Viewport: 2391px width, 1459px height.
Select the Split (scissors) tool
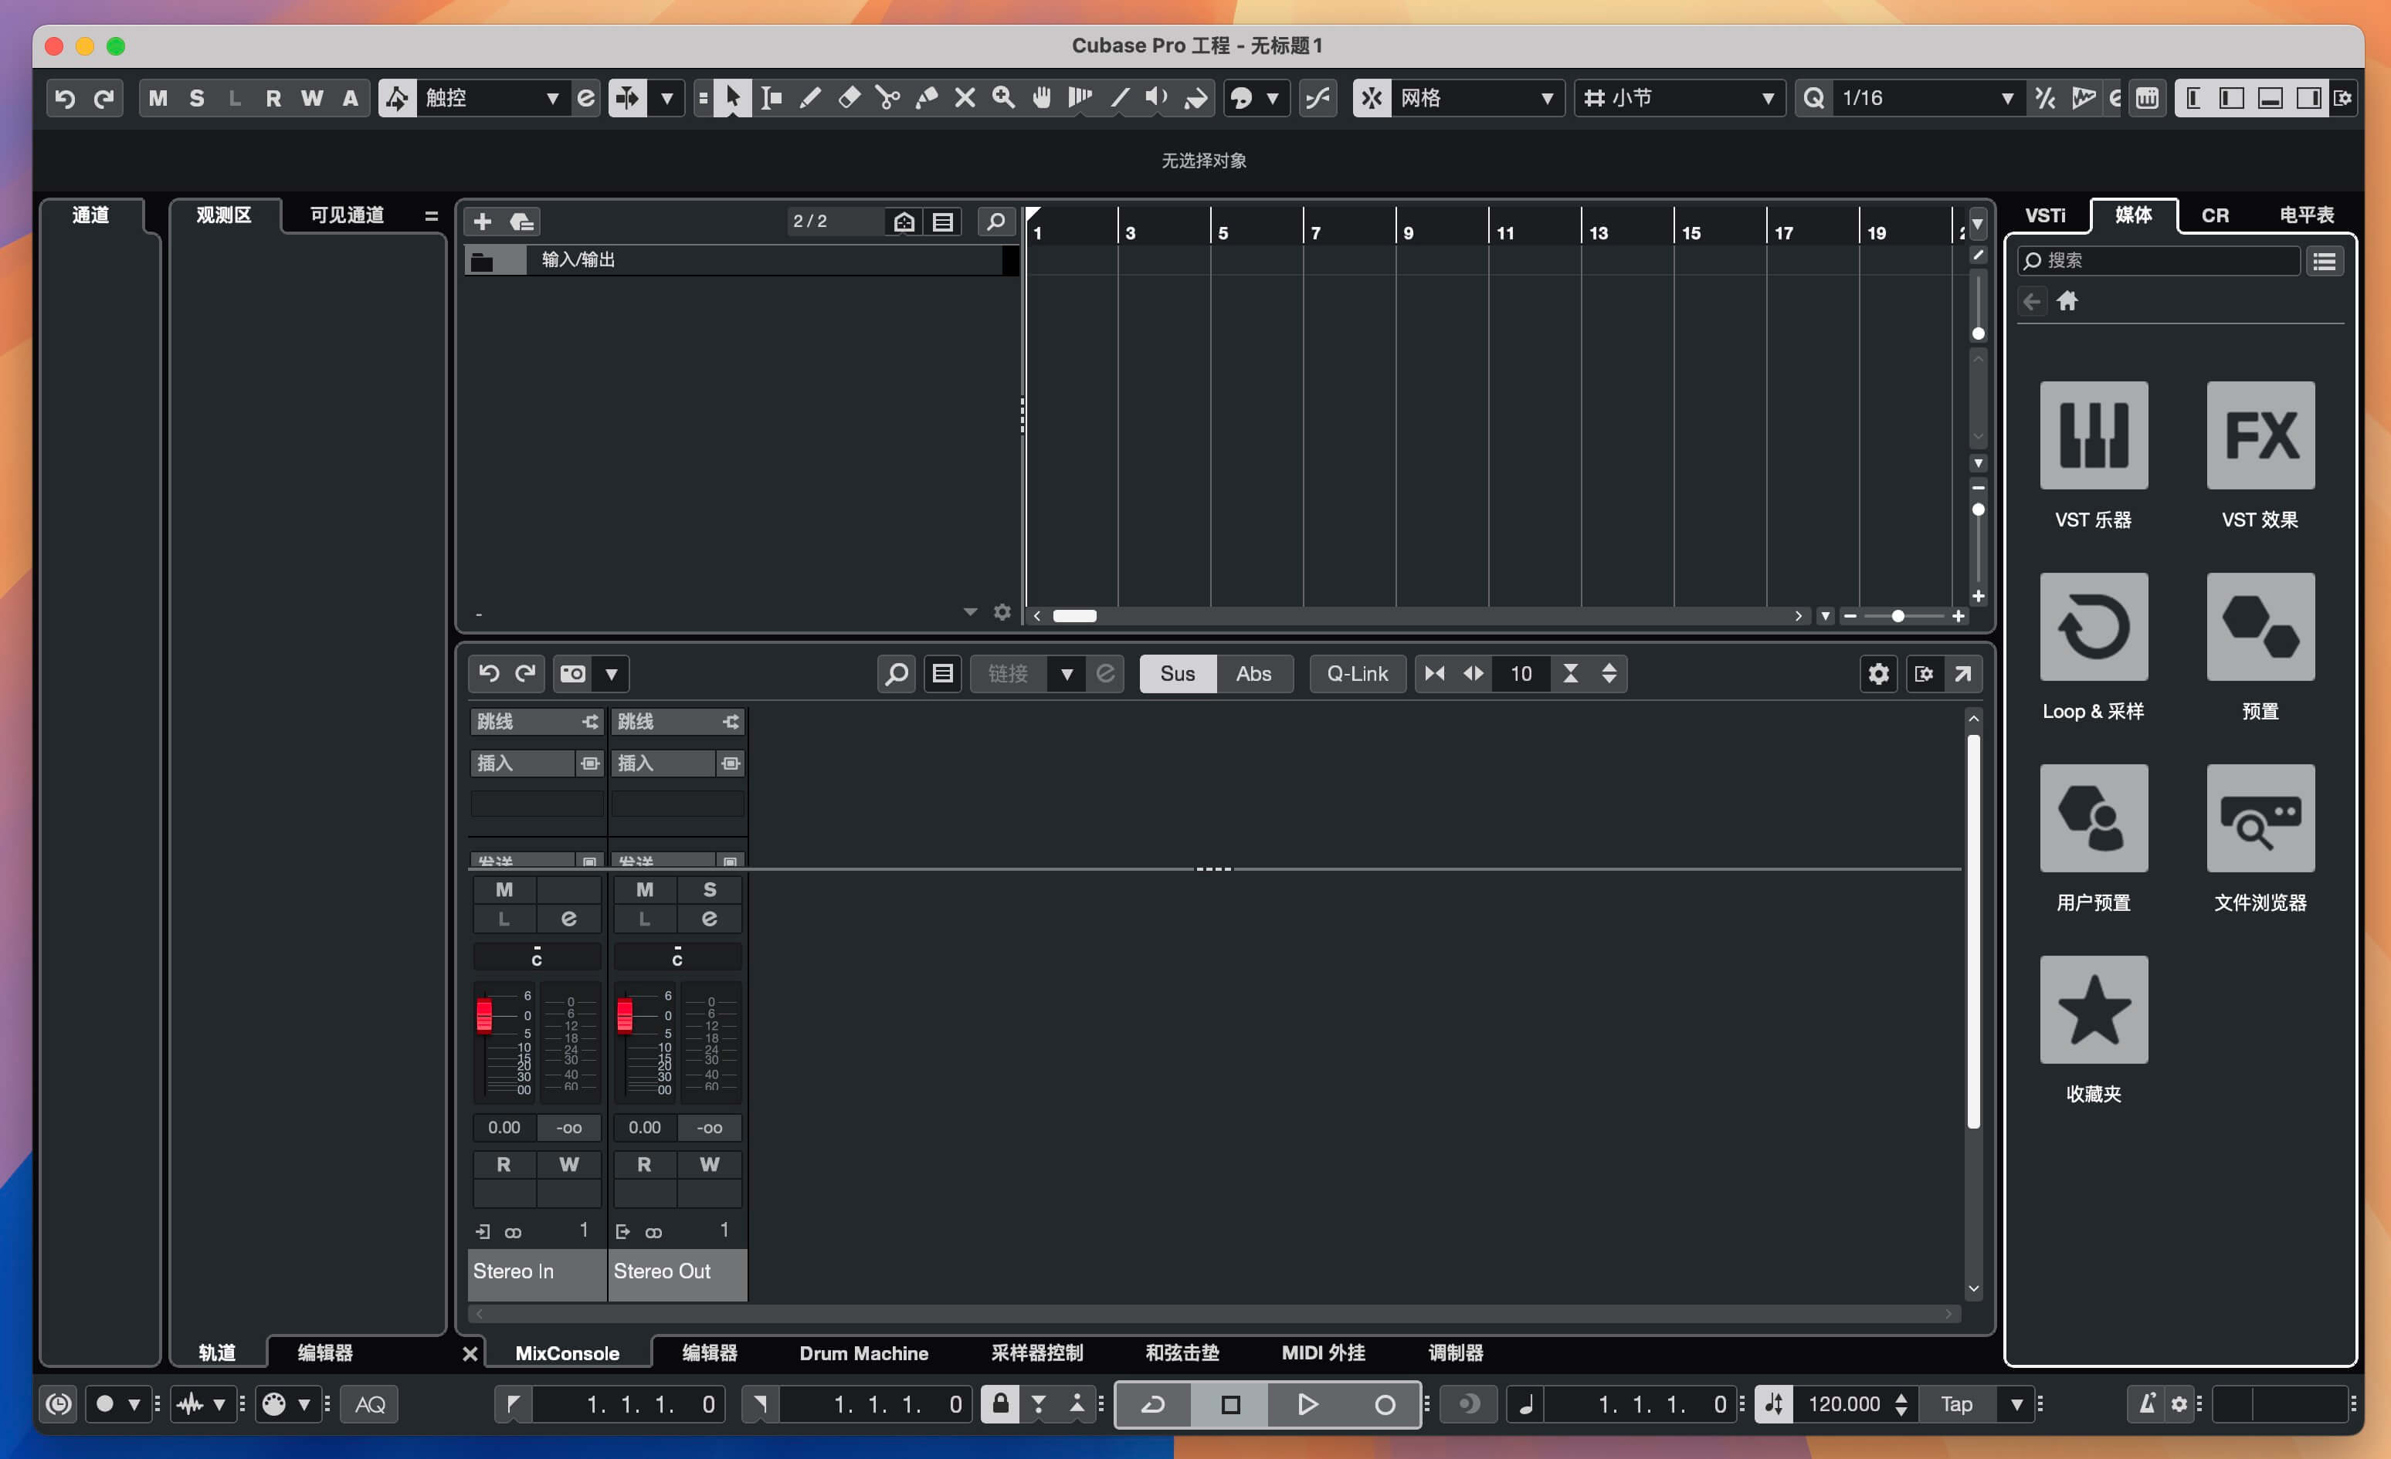(888, 97)
